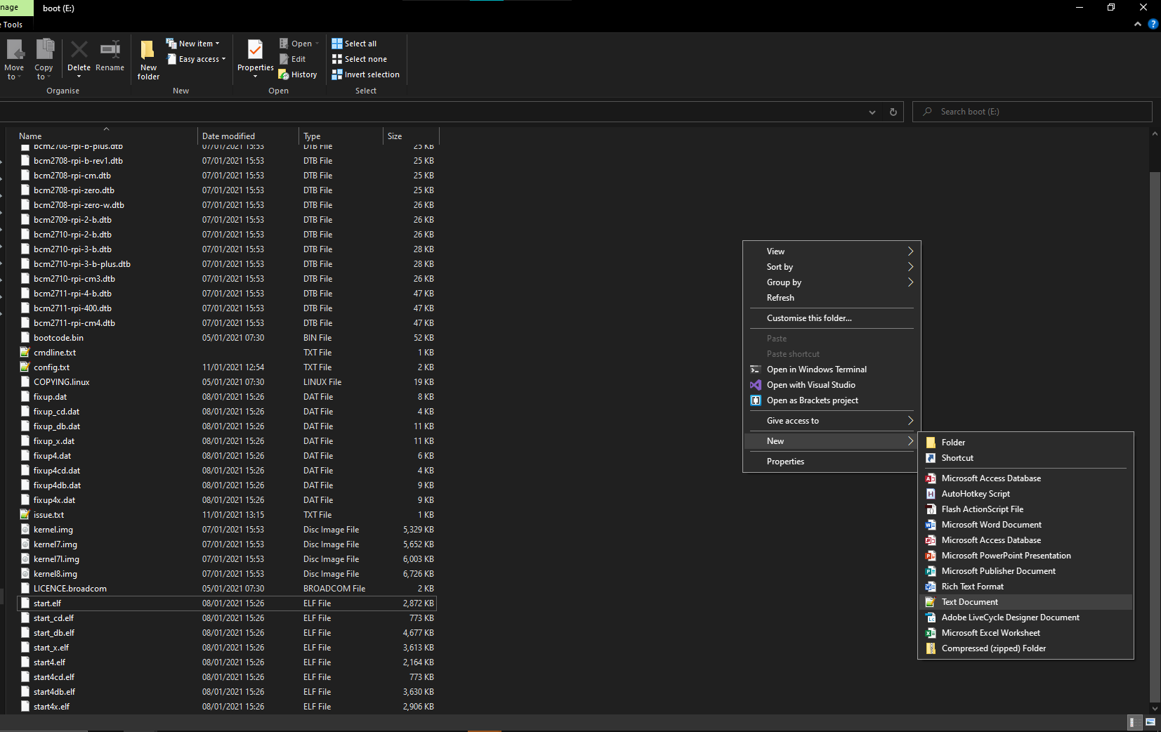Open the Properties ribbon icon
Screen dimensions: 1161x732
[x=255, y=59]
